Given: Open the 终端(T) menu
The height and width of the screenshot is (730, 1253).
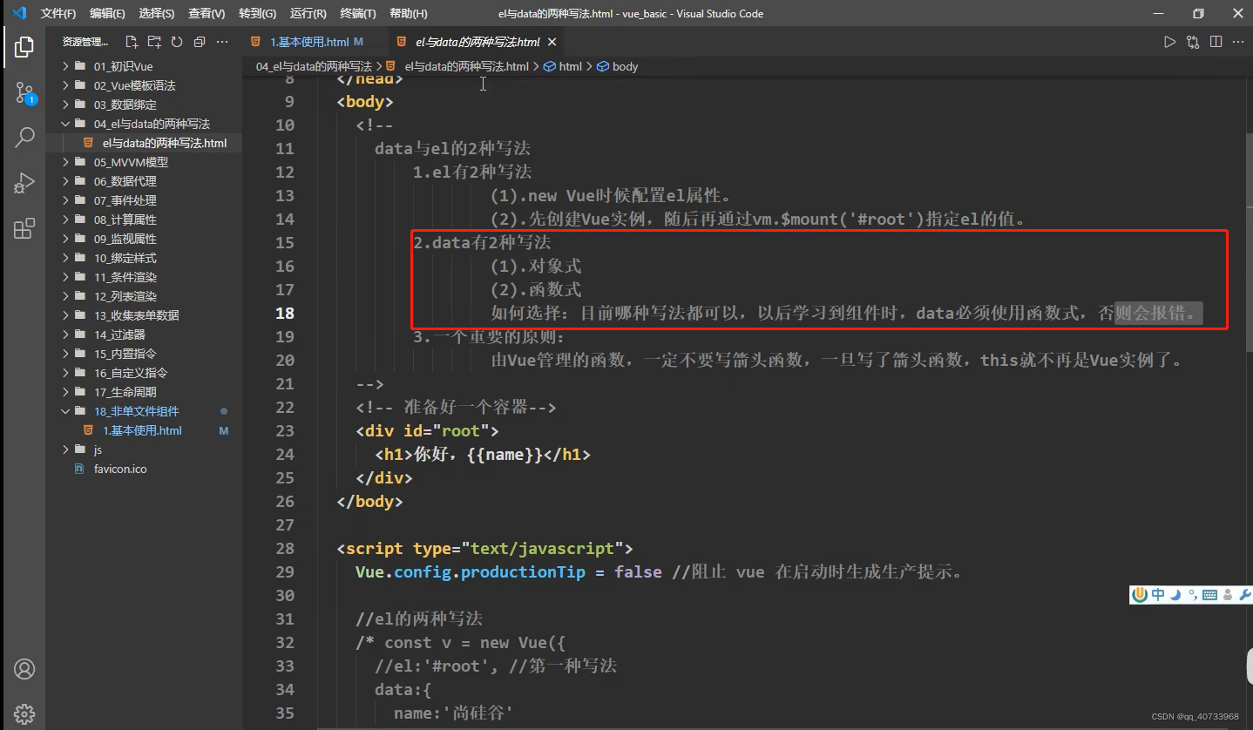Looking at the screenshot, I should pos(358,14).
